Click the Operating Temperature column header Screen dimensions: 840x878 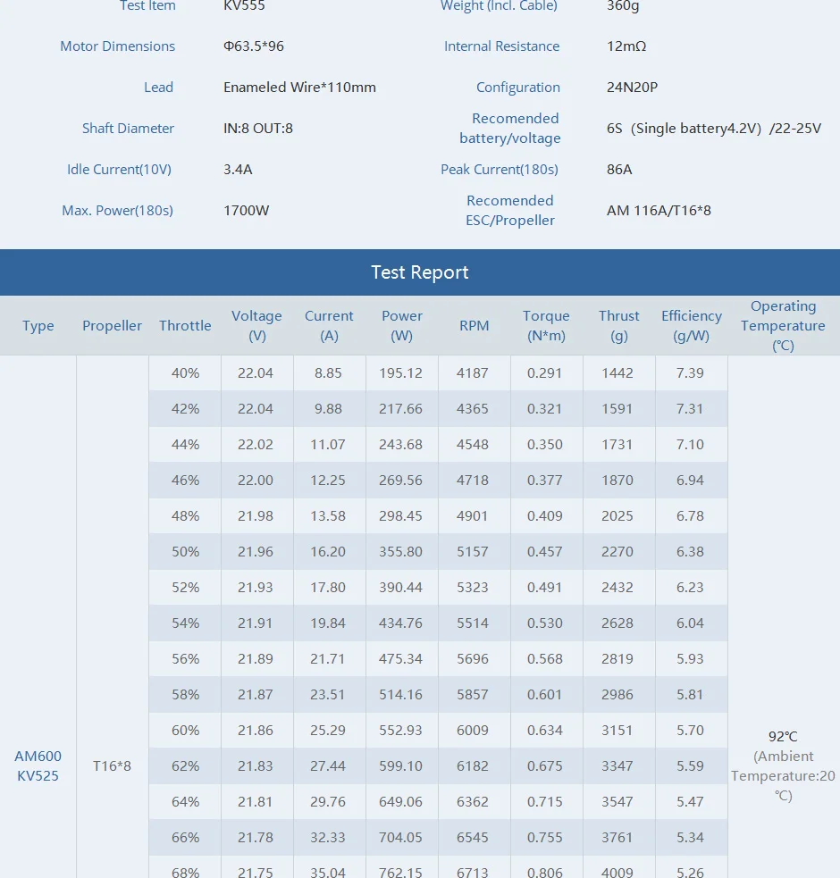point(783,325)
